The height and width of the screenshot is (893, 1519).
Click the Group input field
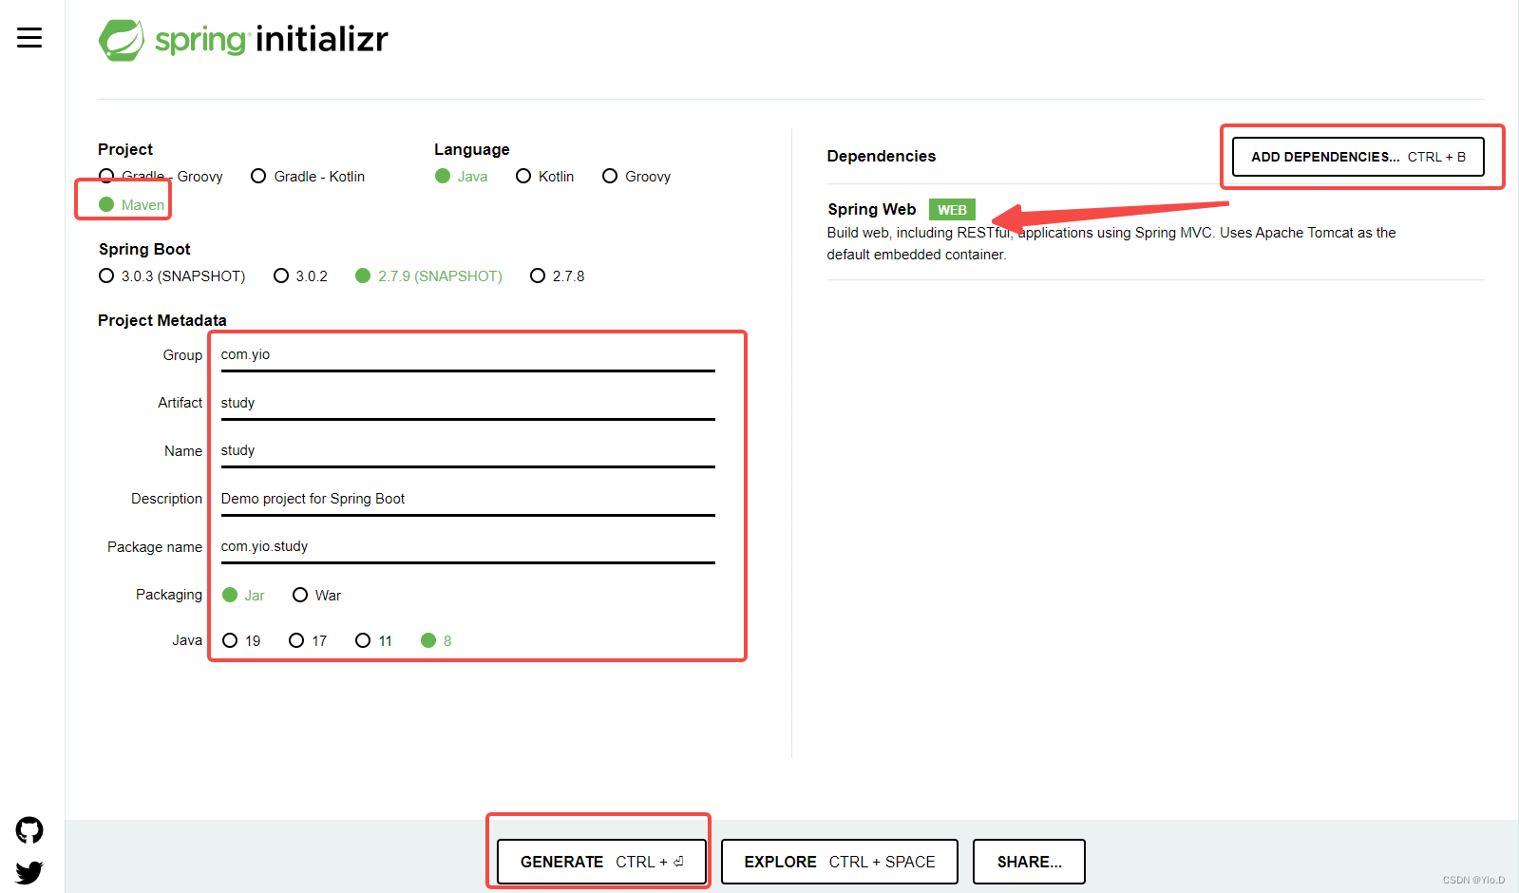click(467, 355)
